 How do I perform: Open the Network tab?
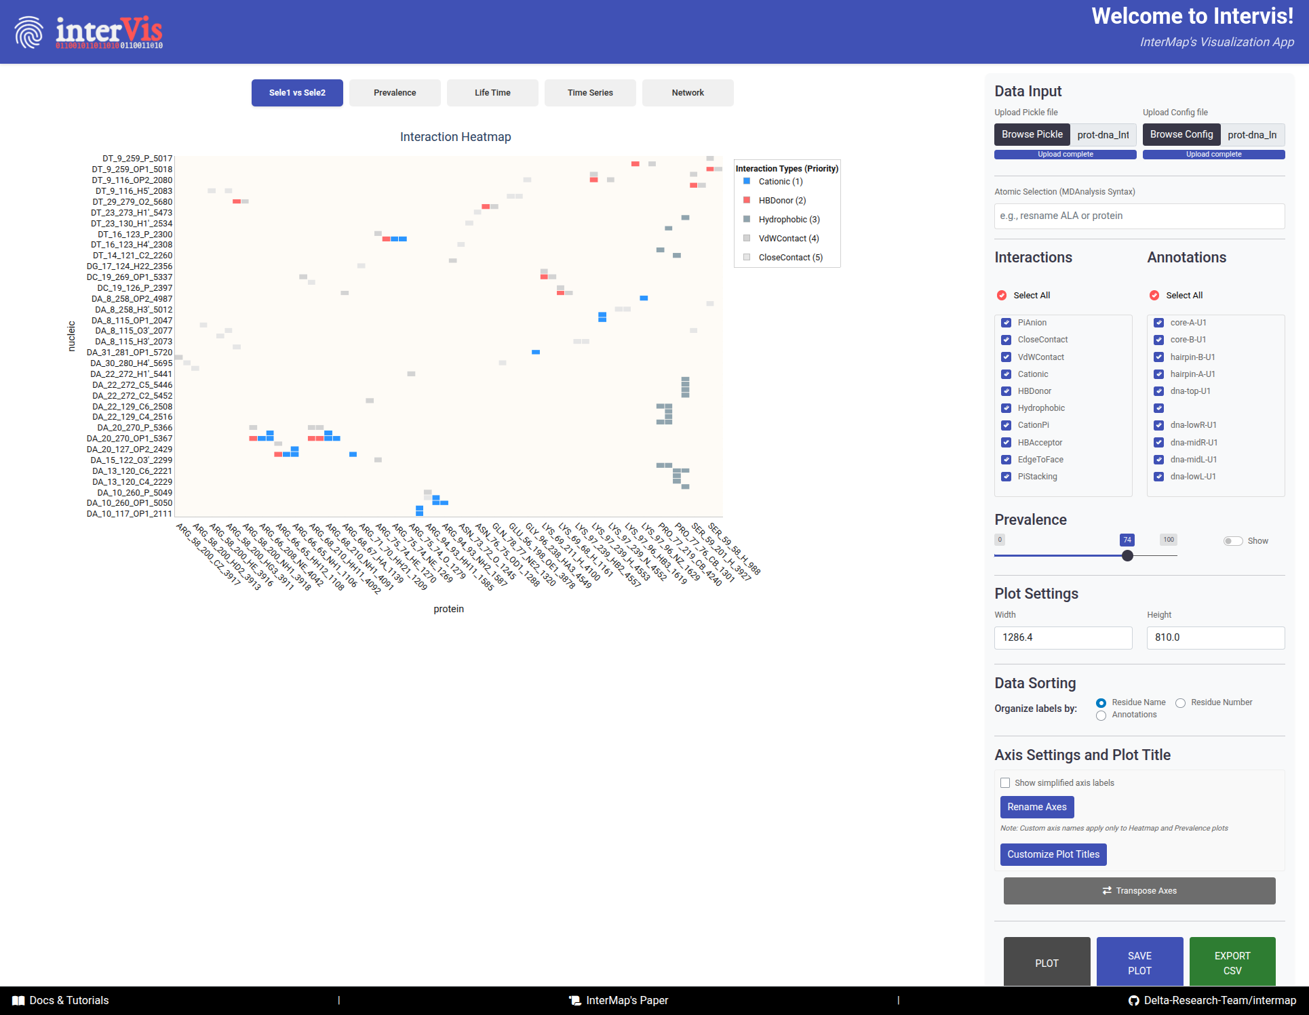coord(687,93)
